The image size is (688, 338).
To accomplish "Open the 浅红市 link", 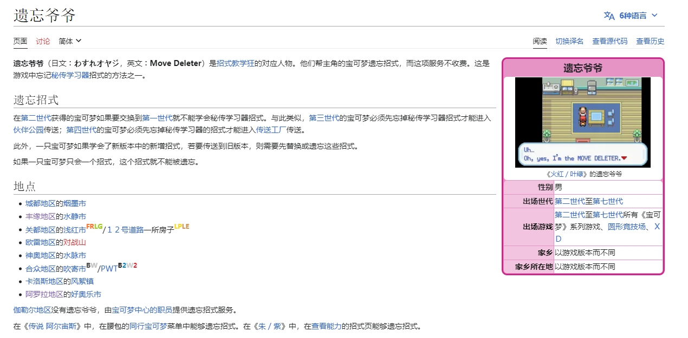I will (75, 230).
